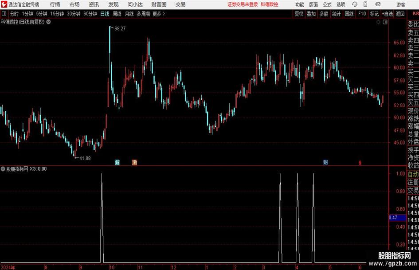Click the 统计 statistics button
Image resolution: width=419 pixels, height=270 pixels.
(336, 14)
